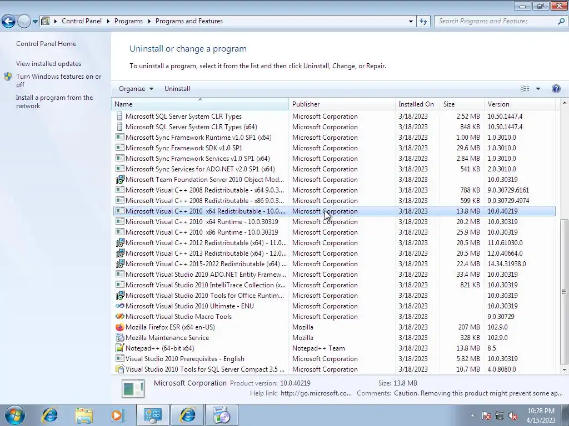Select Microsoft Team Foundation Server 2010 Object Model icon
This screenshot has width=569, height=426.
[x=119, y=179]
